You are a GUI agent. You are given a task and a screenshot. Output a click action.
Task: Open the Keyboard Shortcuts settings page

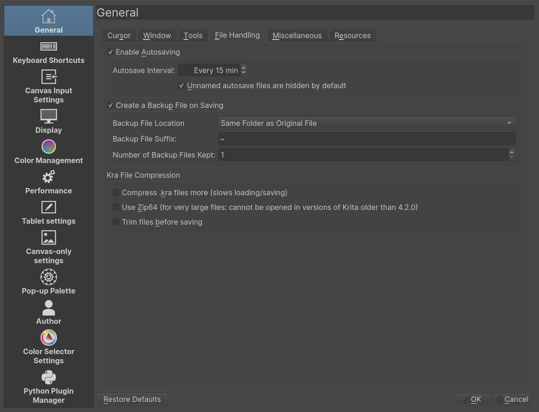pos(48,53)
